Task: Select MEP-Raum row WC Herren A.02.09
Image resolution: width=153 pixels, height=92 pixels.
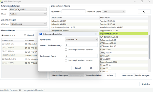Action: tap(123, 43)
